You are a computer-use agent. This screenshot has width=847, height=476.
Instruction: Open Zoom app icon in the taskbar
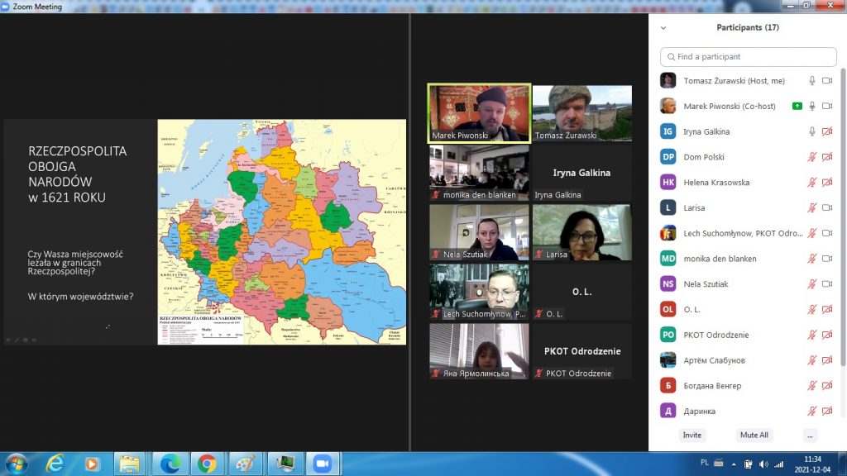pos(320,463)
